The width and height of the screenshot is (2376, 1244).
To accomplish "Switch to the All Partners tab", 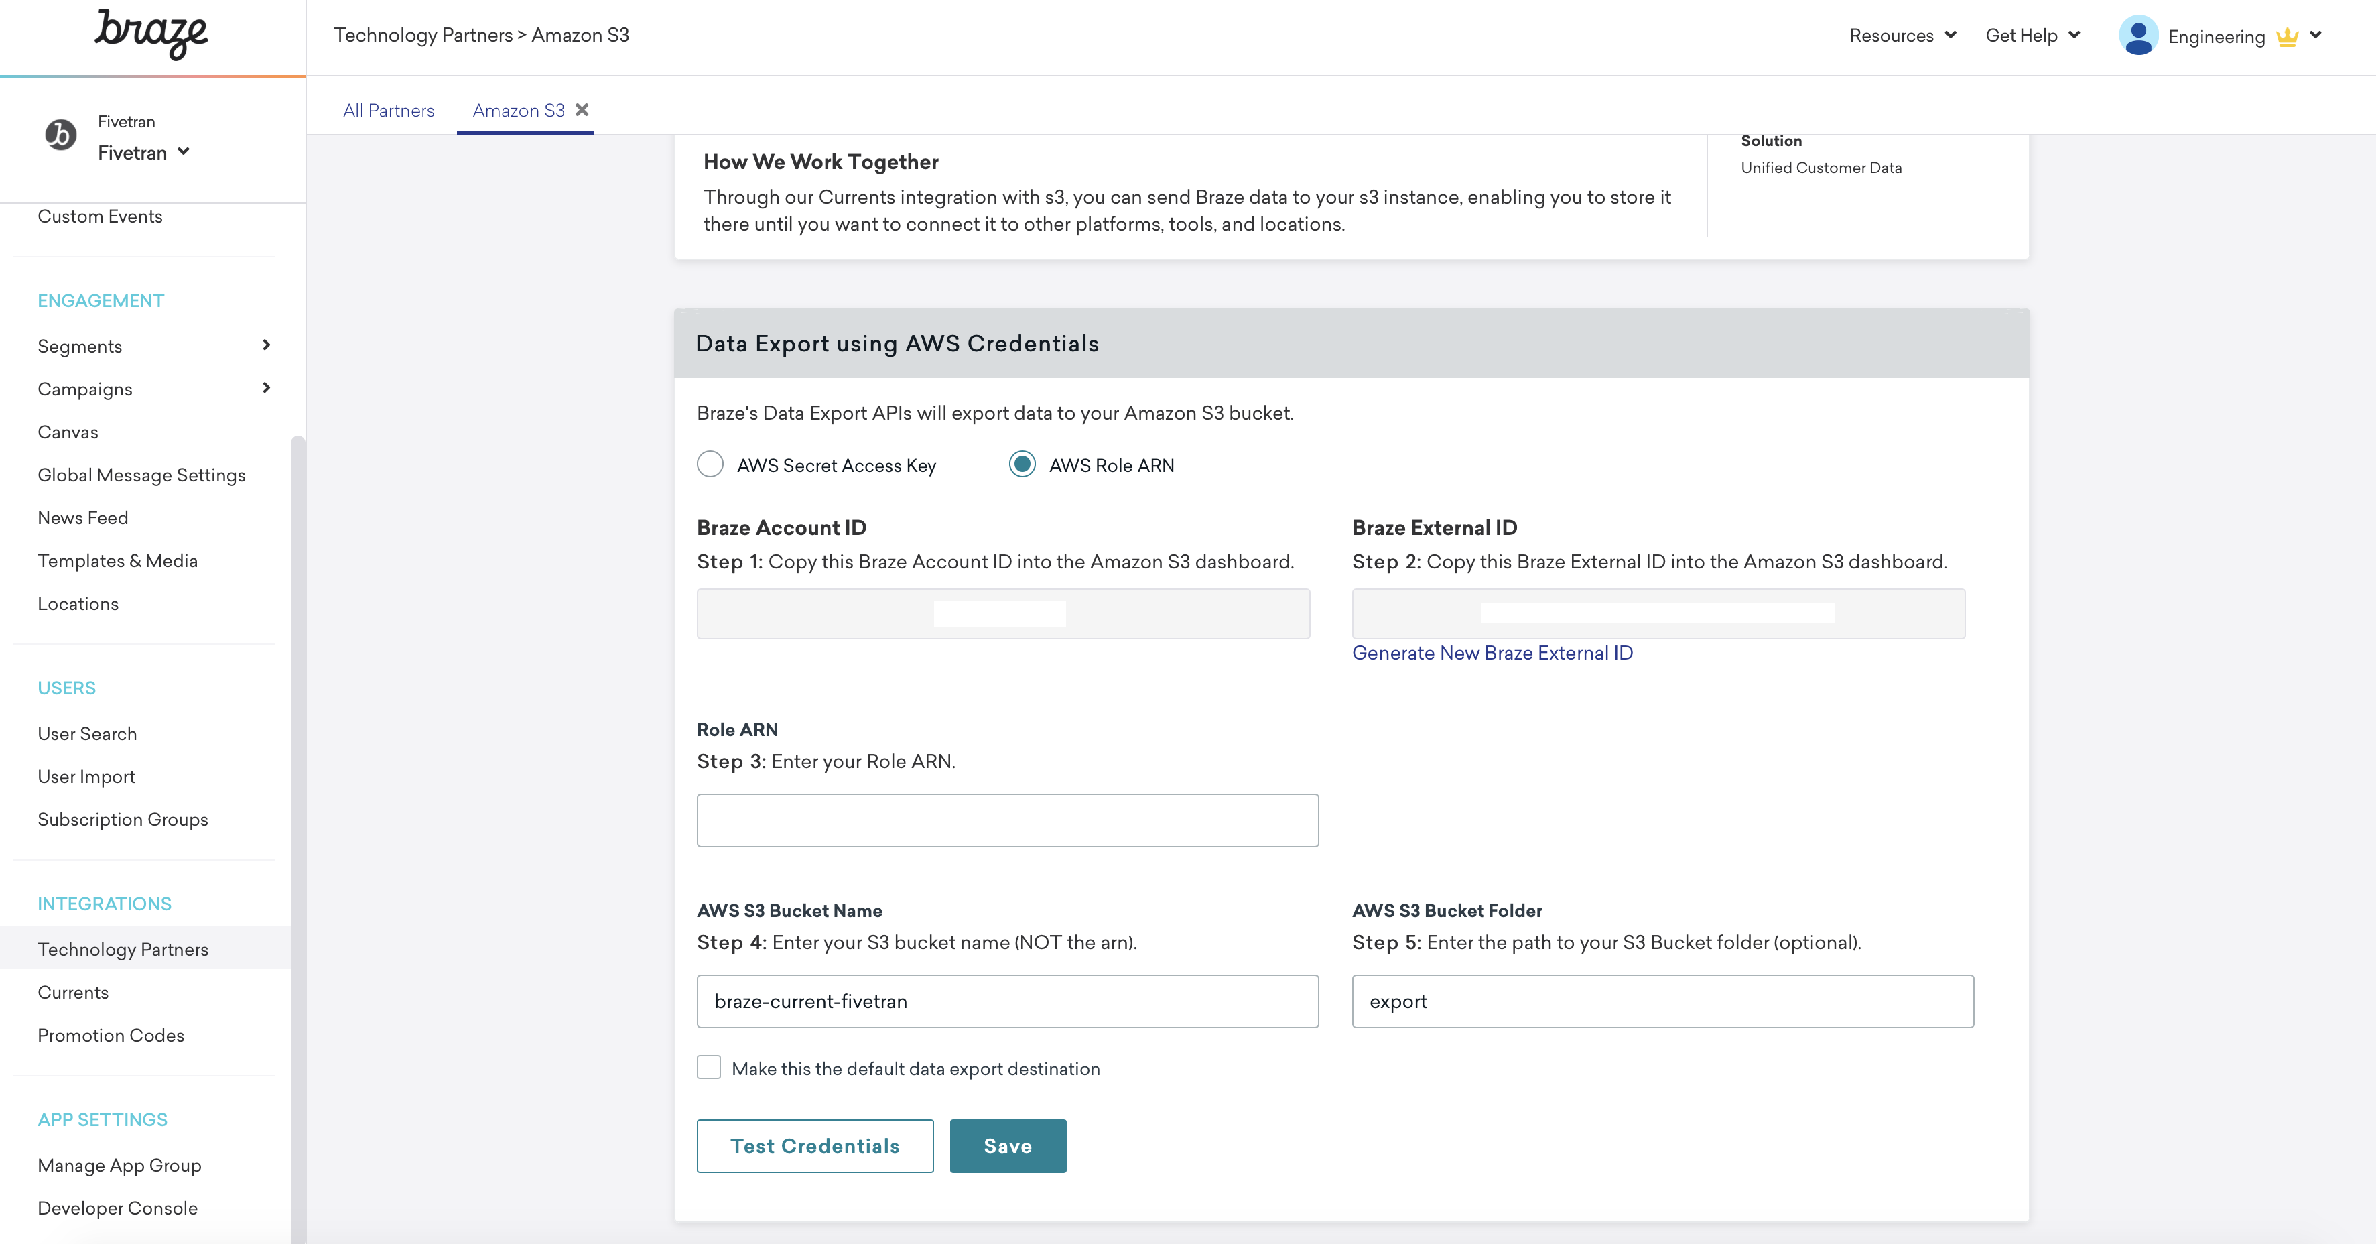I will click(x=389, y=111).
